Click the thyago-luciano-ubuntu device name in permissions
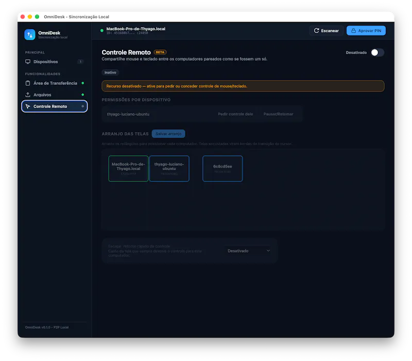The image size is (412, 361). (x=128, y=114)
